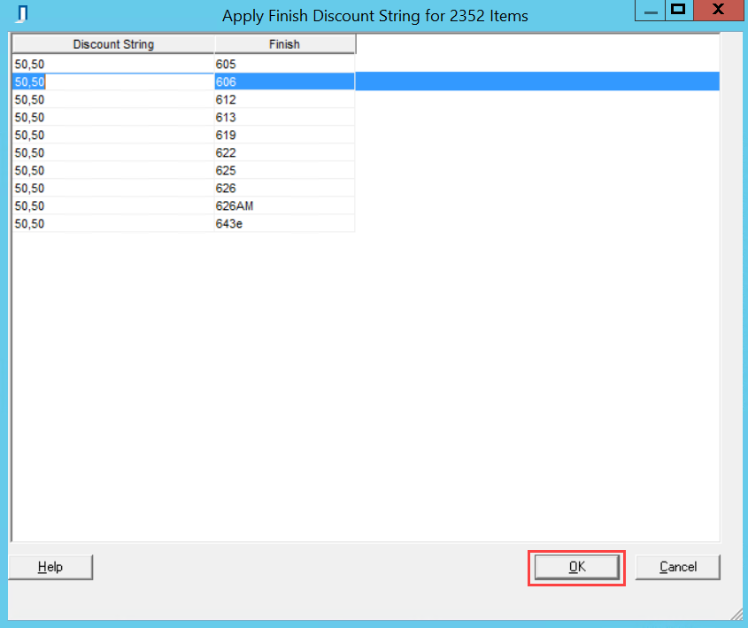Click the application icon in title bar

21,14
